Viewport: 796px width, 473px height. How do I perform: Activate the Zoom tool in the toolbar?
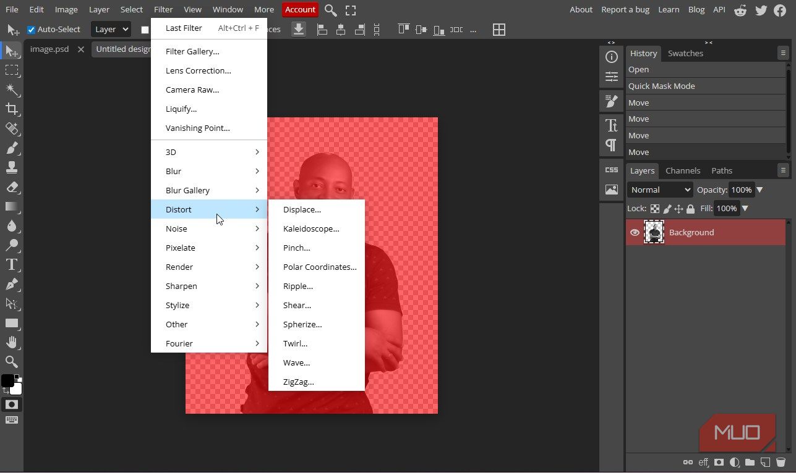point(12,361)
